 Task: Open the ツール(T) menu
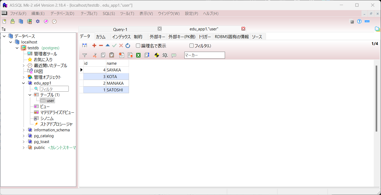[x=127, y=13]
